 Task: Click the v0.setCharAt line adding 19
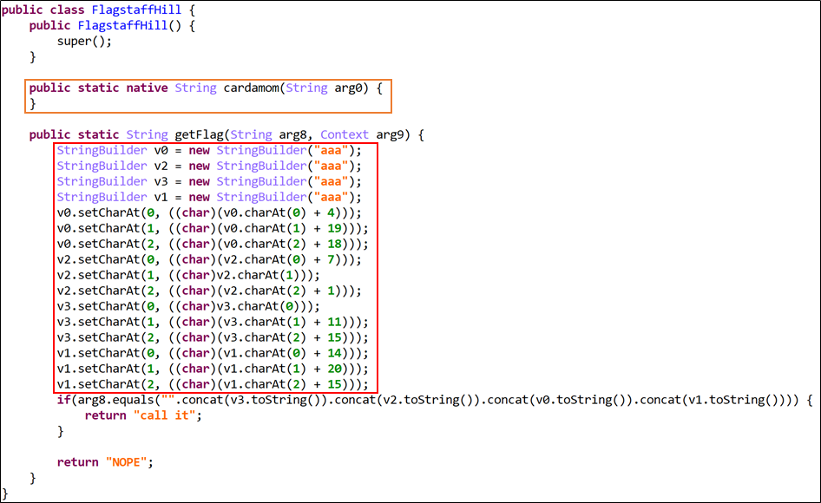pyautogui.click(x=213, y=229)
